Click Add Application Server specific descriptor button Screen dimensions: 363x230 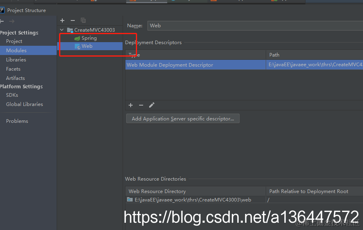183,118
